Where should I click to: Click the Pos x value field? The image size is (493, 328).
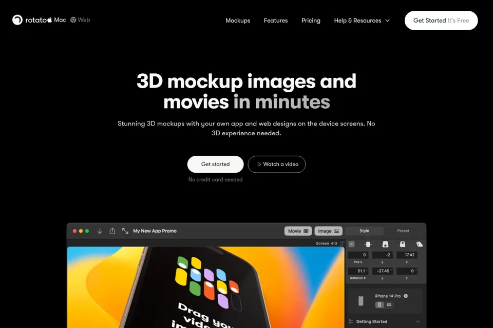click(358, 255)
